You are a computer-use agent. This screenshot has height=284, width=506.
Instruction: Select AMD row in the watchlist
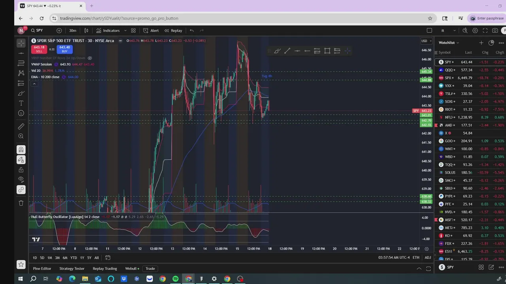click(x=470, y=125)
